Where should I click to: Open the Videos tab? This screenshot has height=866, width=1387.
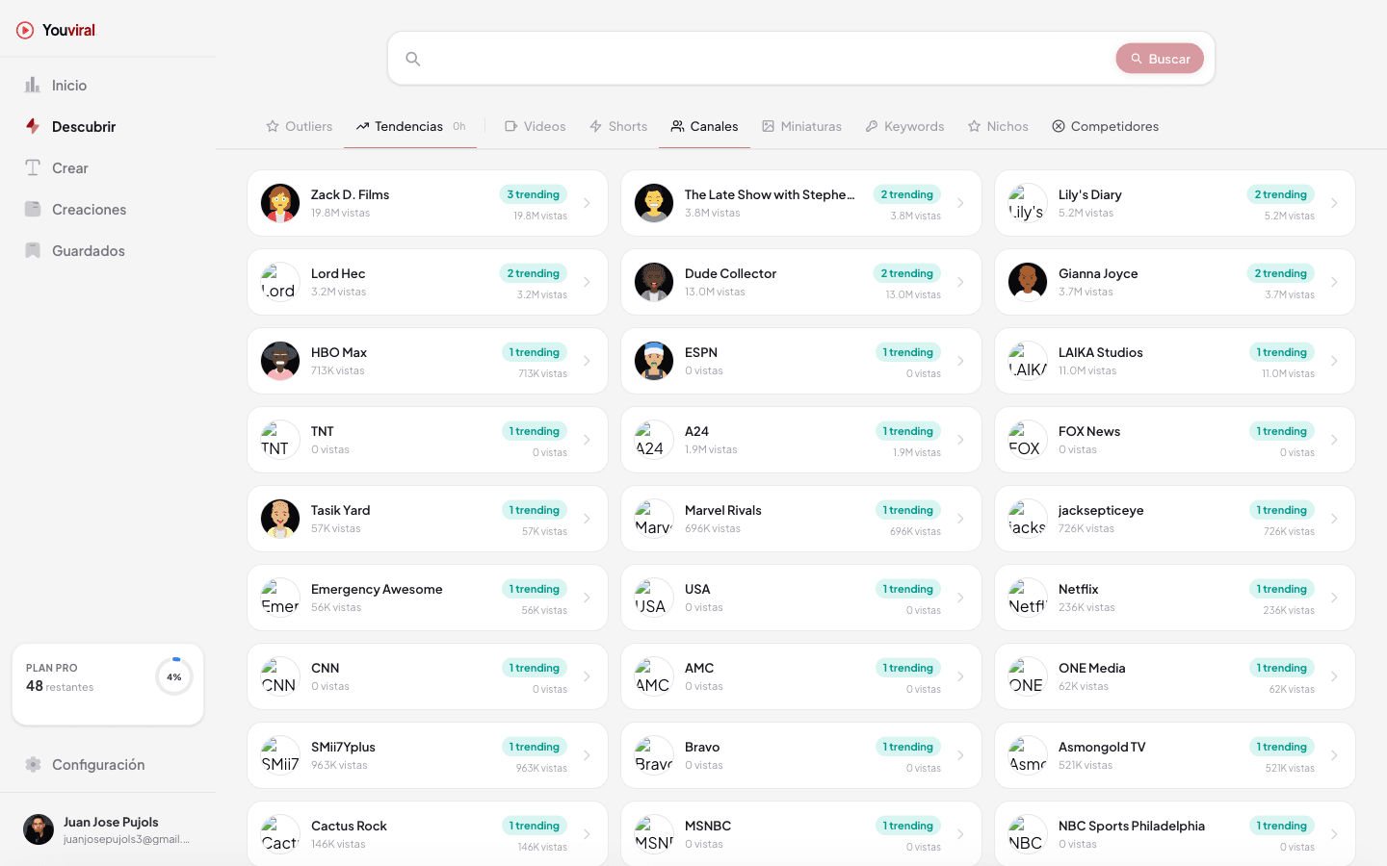(536, 126)
